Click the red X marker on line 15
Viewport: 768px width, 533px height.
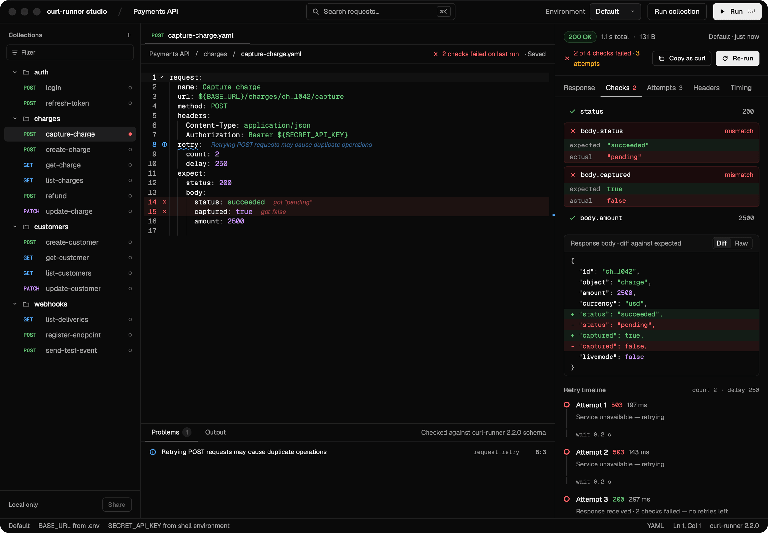pos(164,212)
